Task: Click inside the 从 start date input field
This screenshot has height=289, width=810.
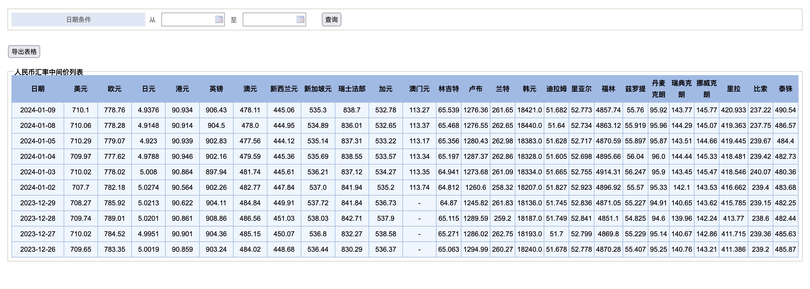Action: [x=189, y=19]
